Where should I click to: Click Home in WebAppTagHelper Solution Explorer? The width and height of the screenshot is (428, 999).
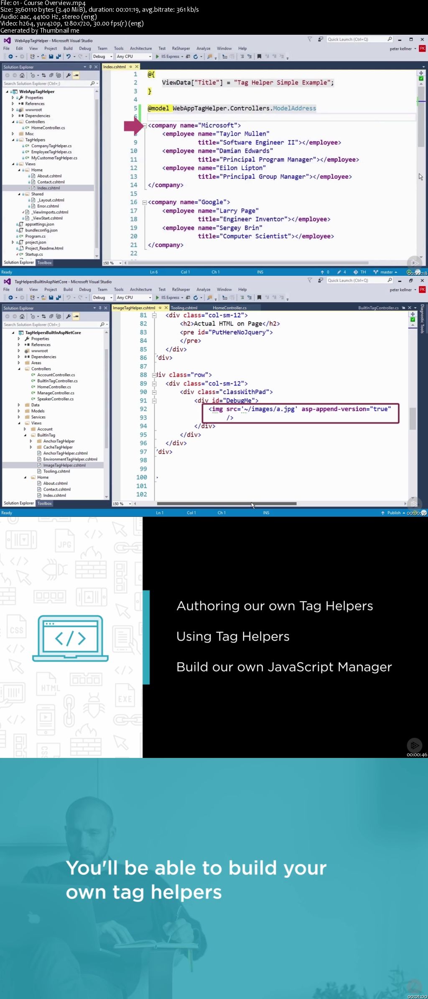click(22, 75)
